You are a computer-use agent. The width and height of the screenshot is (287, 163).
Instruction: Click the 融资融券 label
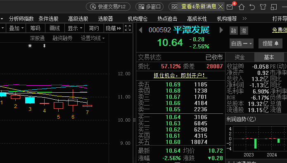click(x=63, y=38)
